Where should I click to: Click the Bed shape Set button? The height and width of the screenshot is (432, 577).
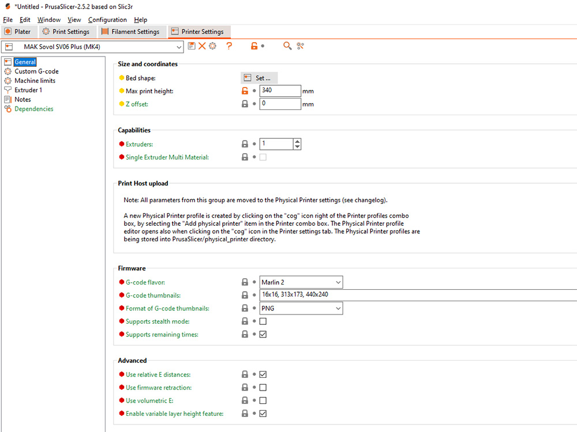click(258, 78)
